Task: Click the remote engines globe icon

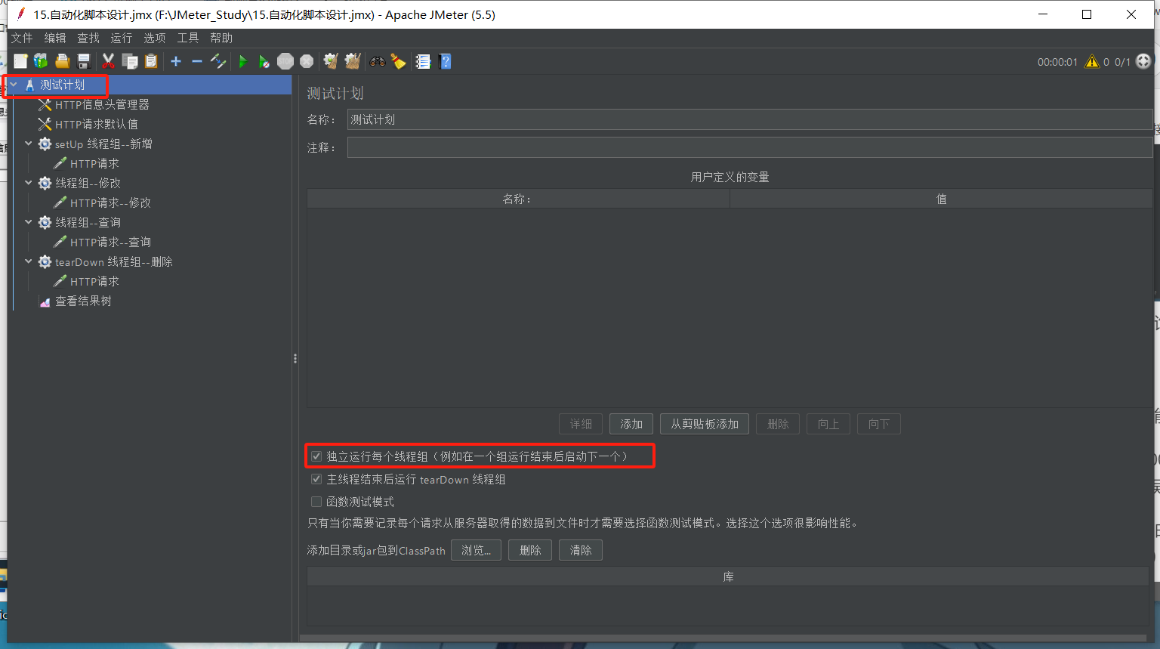Action: [x=1143, y=61]
